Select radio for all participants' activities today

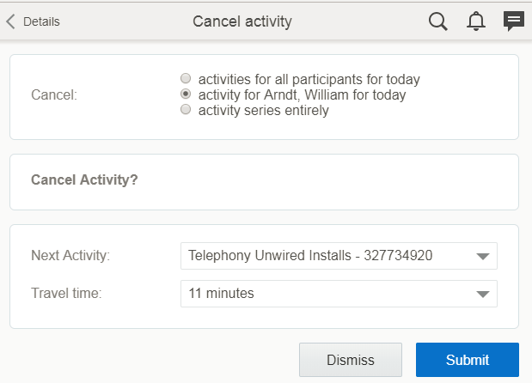(186, 80)
